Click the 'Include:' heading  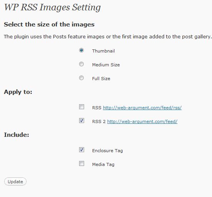17,135
